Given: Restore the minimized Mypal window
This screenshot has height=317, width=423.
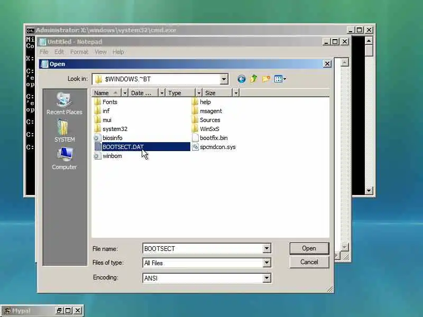Looking at the screenshot, I should pyautogui.click(x=59, y=311).
